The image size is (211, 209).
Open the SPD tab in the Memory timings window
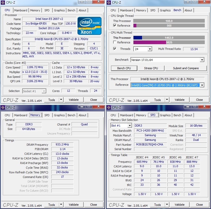click(x=47, y=115)
